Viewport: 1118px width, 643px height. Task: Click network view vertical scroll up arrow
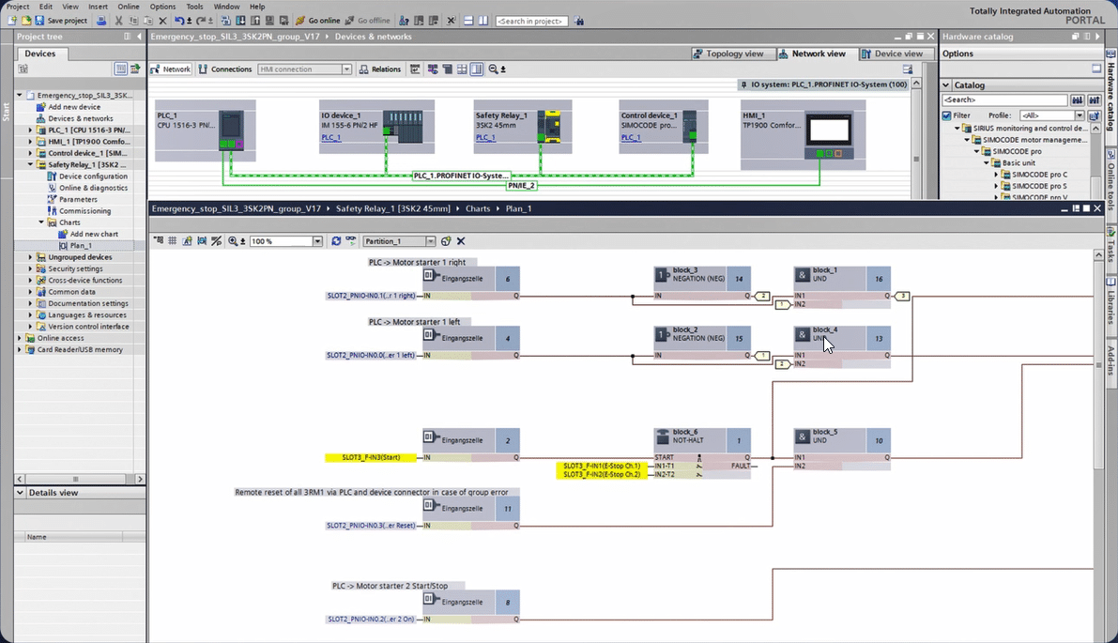click(916, 84)
